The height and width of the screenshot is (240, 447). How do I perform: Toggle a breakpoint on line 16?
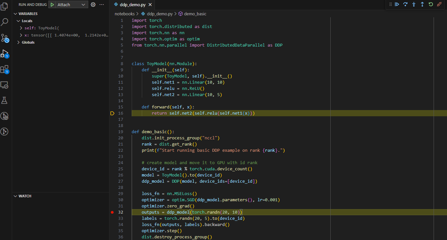[112, 113]
